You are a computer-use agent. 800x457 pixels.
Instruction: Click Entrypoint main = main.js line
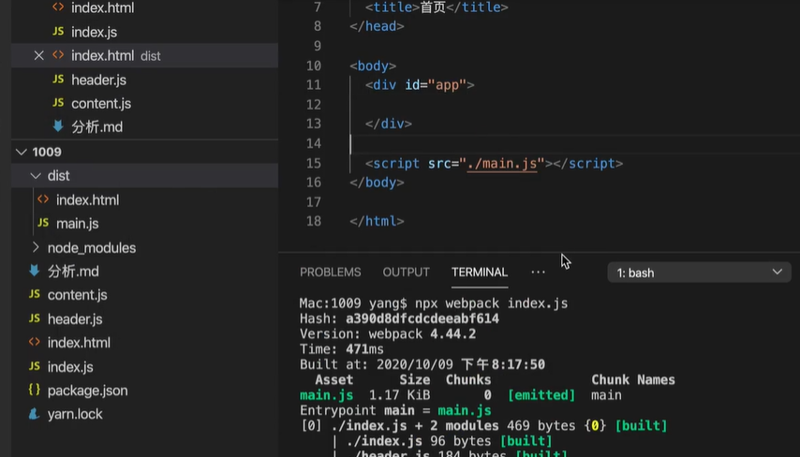pos(395,410)
